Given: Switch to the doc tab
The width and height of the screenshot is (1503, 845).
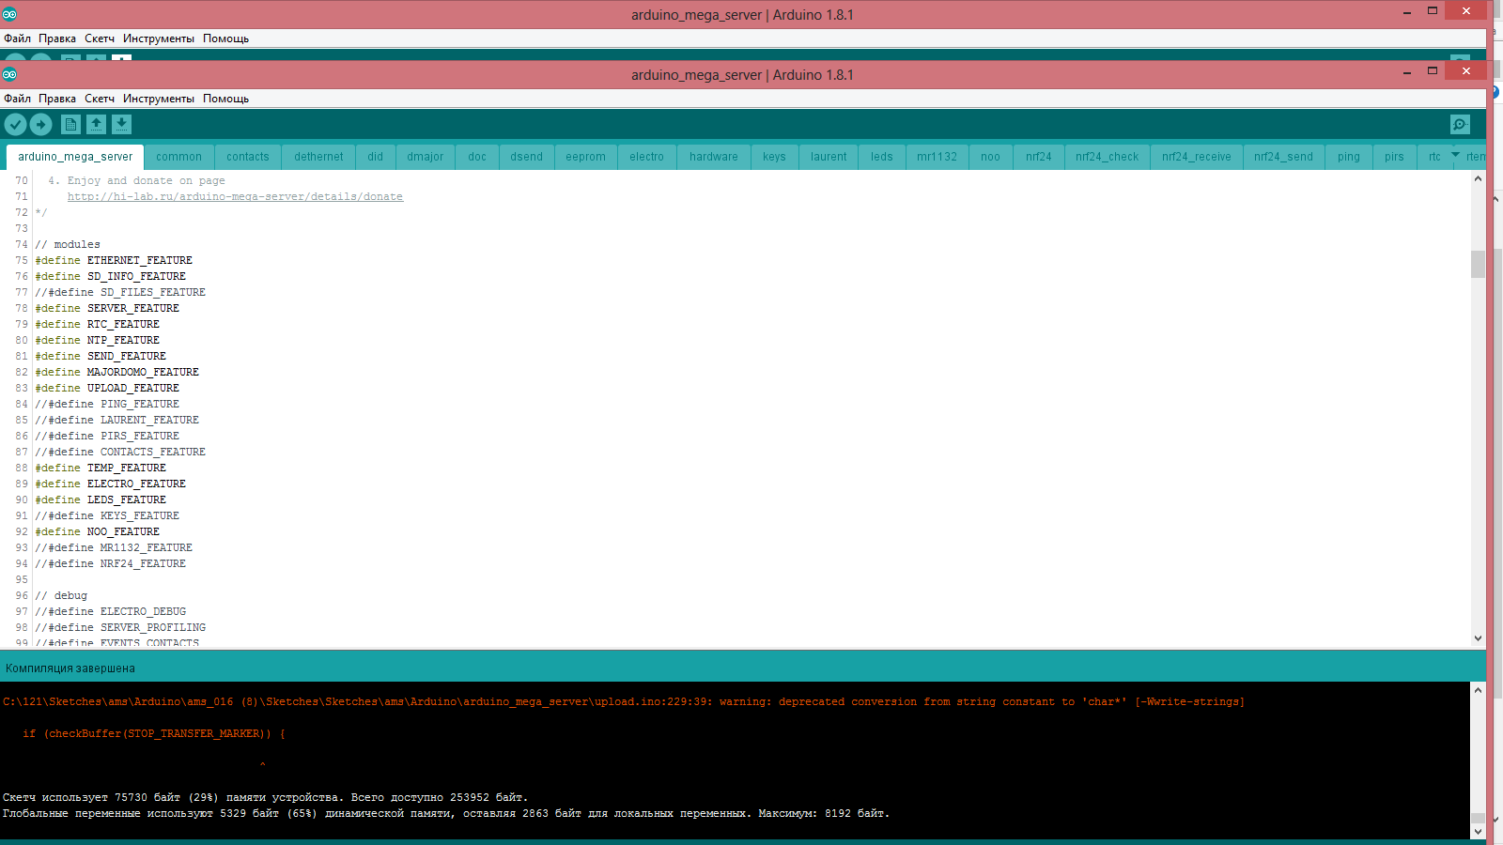Looking at the screenshot, I should [x=477, y=157].
